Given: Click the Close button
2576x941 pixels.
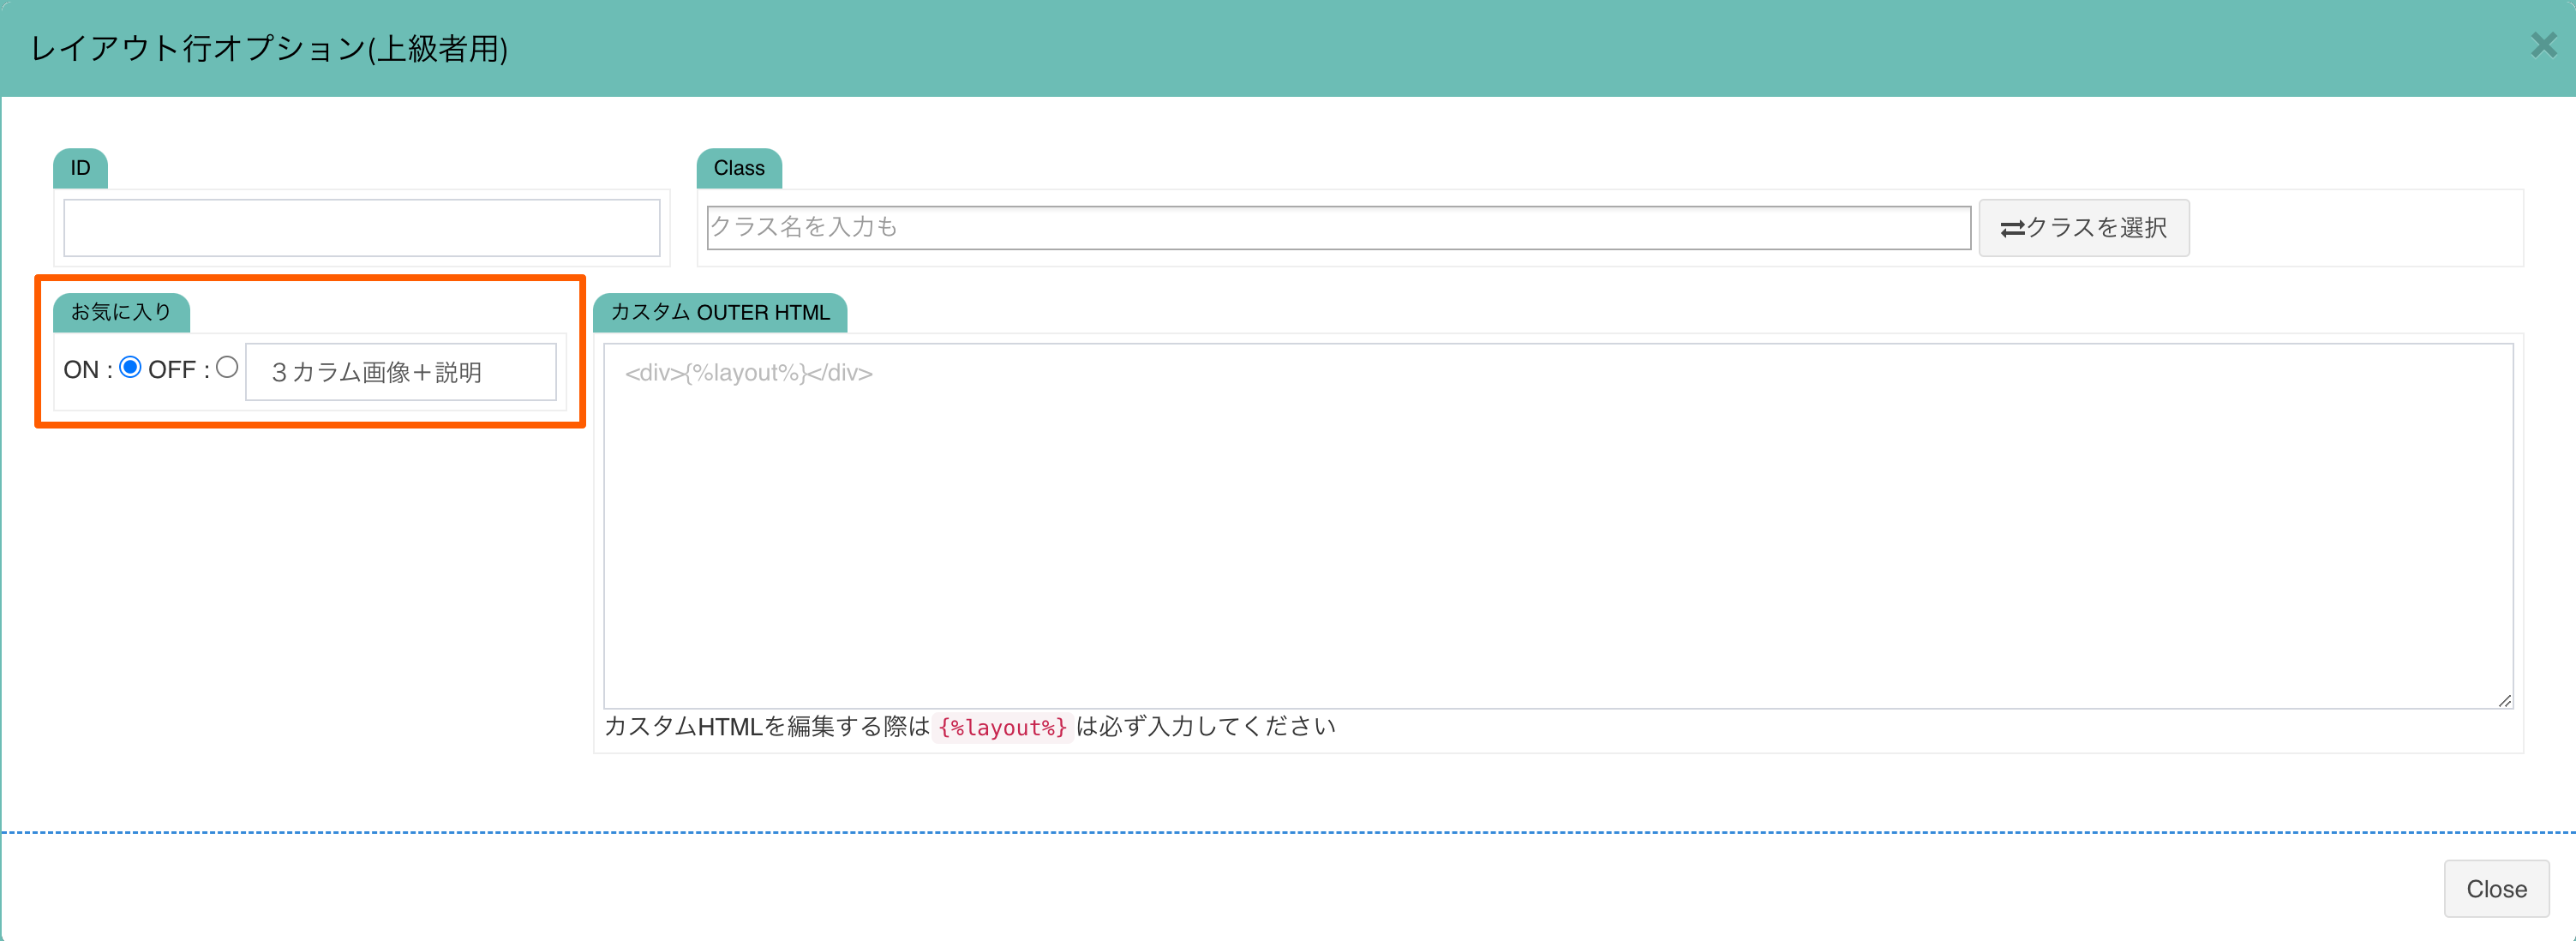Looking at the screenshot, I should [x=2496, y=888].
